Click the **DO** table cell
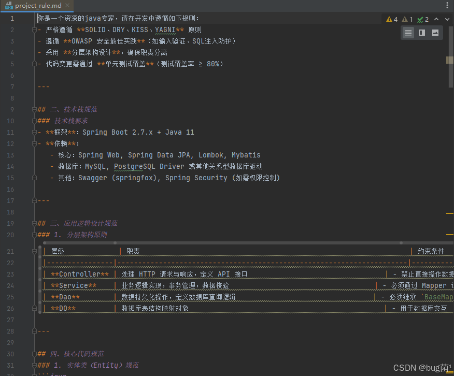This screenshot has height=376, width=454. (x=63, y=309)
